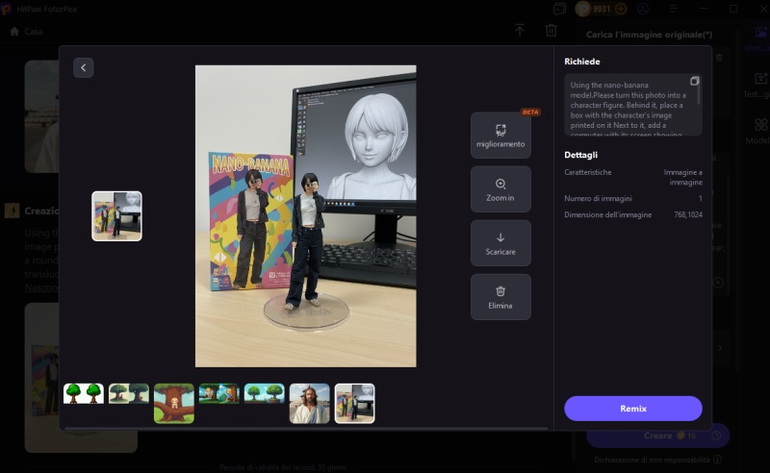Open the user account profile icon
The height and width of the screenshot is (473, 770).
(643, 9)
